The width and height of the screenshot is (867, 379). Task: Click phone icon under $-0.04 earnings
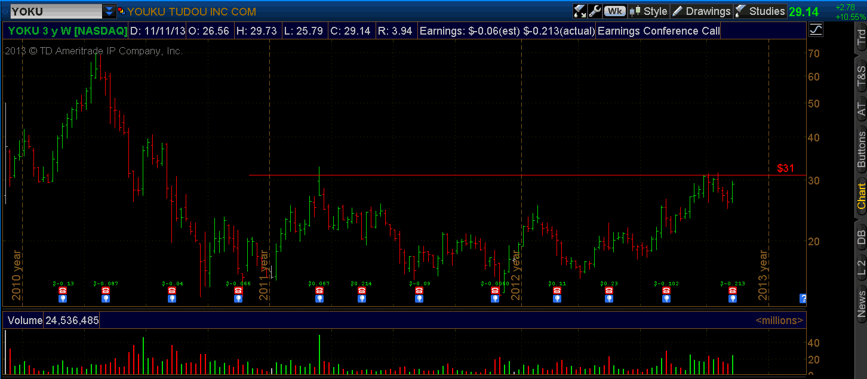172,290
